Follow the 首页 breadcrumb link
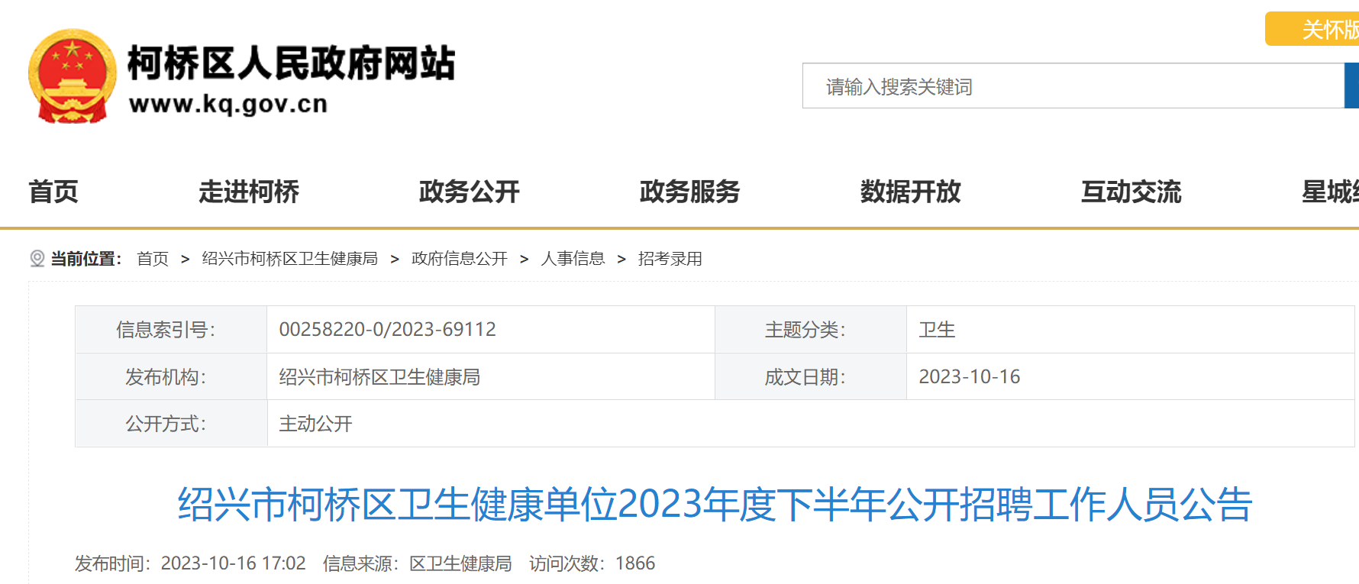Image resolution: width=1359 pixels, height=584 pixels. point(153,259)
